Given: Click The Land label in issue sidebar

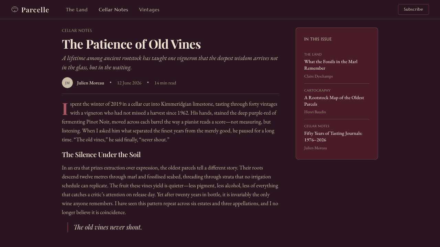Looking at the screenshot, I should 313,54.
